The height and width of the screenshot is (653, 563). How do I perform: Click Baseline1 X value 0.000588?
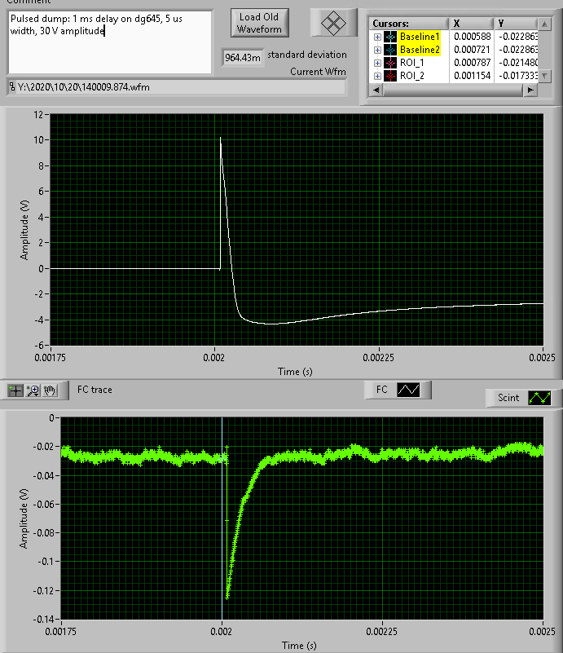(473, 37)
